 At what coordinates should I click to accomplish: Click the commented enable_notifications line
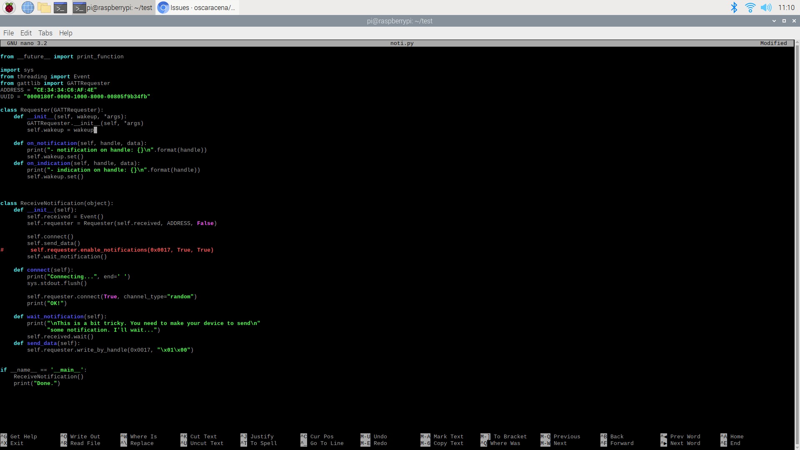coord(122,250)
